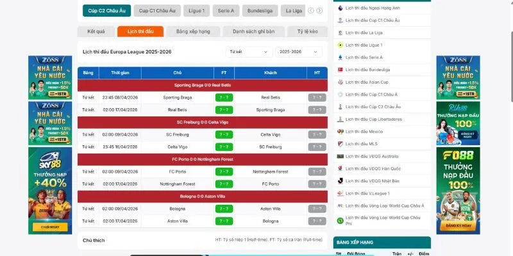Click the Ngoại Hạng Anh league icon
This screenshot has width=513, height=256.
[340, 8]
